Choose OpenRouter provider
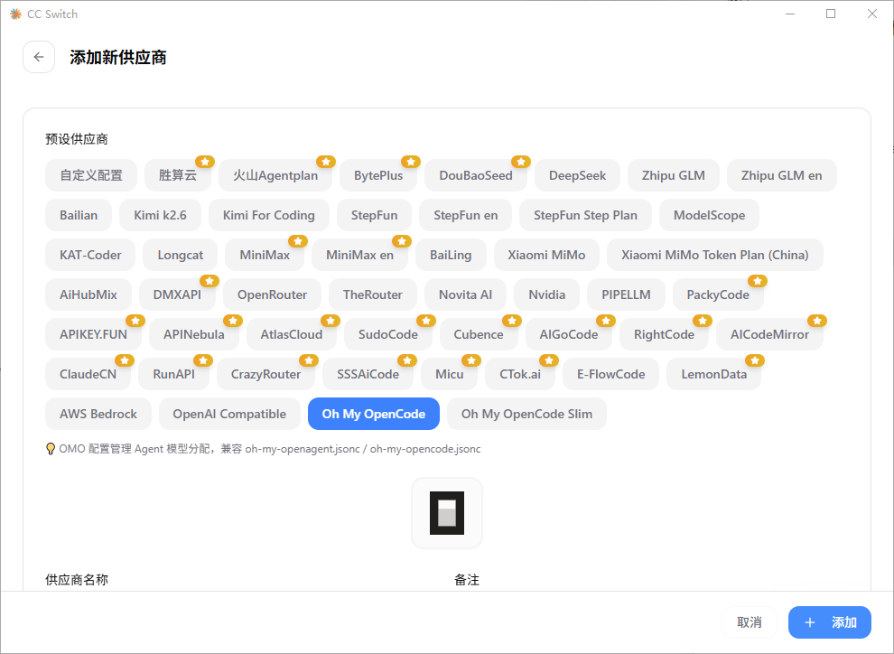 tap(273, 294)
